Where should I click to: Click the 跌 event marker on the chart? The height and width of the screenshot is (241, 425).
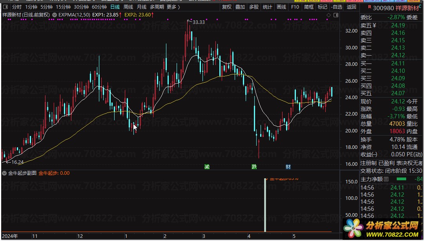254,167
